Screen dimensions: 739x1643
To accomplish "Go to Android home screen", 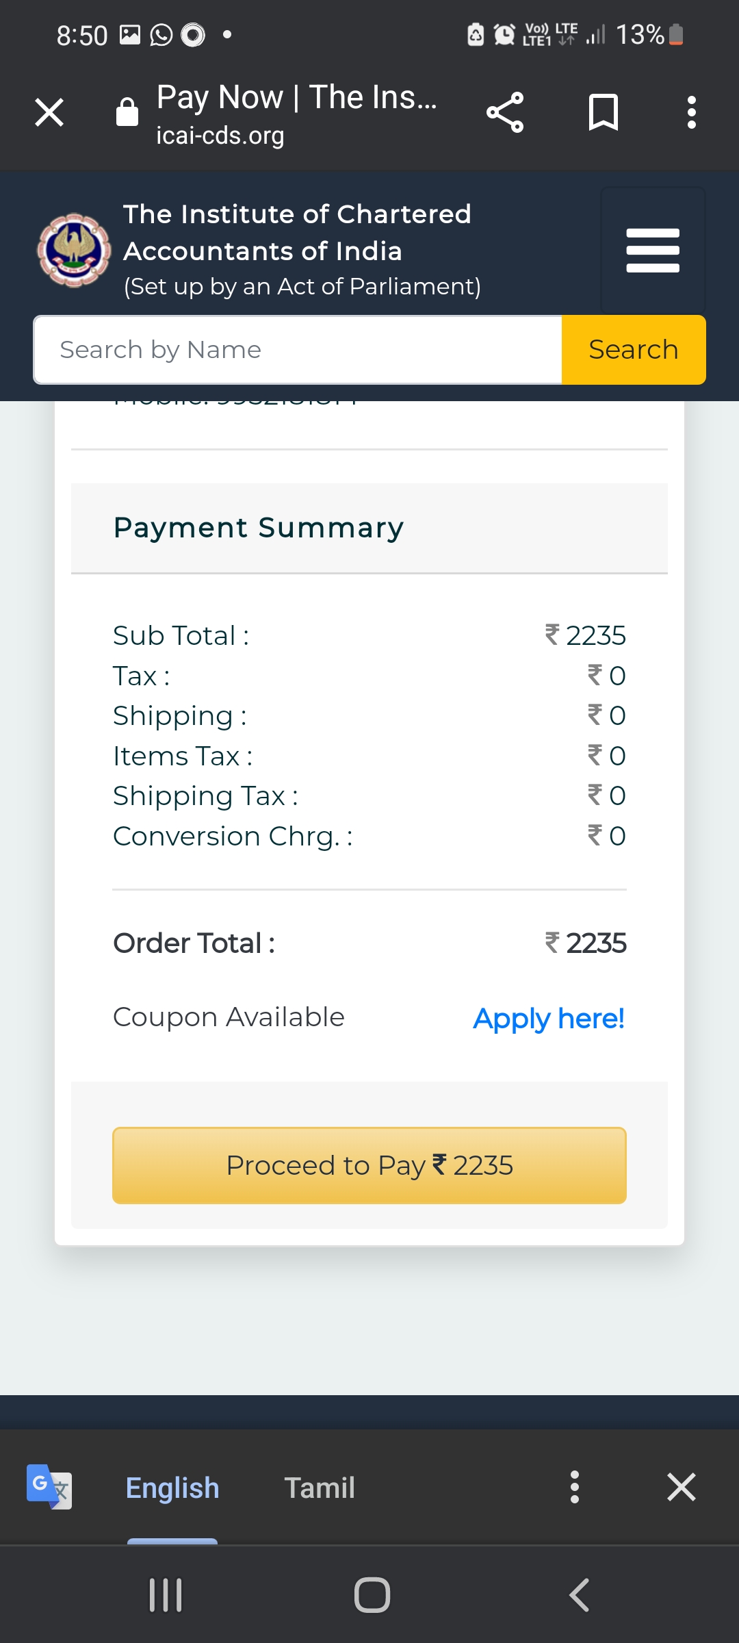I will click(x=372, y=1595).
